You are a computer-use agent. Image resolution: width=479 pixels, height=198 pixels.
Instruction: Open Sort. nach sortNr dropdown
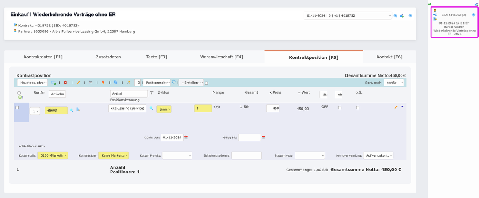[393, 83]
